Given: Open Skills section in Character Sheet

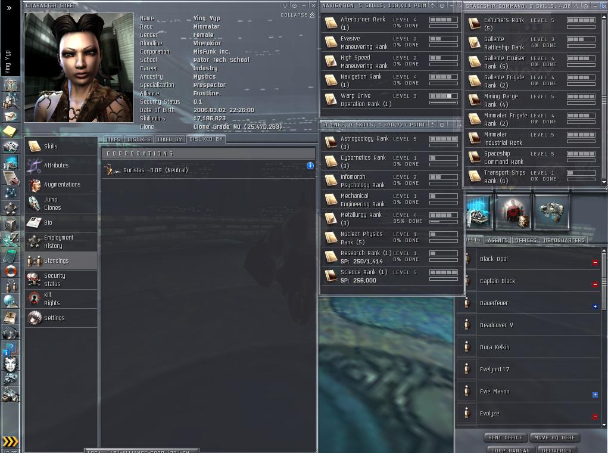Looking at the screenshot, I should (x=61, y=147).
